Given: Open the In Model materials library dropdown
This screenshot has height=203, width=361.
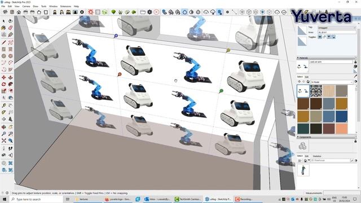Looking at the screenshot, I should (x=332, y=82).
